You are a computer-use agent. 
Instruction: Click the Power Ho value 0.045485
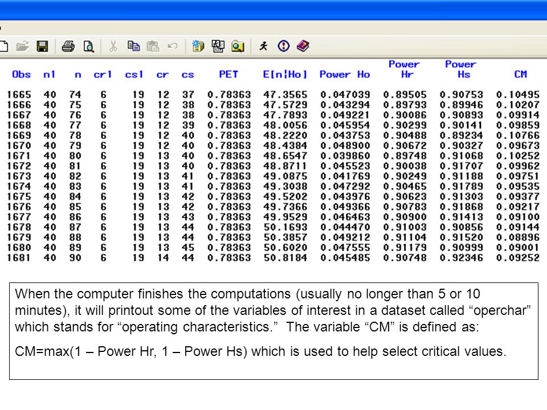345,257
